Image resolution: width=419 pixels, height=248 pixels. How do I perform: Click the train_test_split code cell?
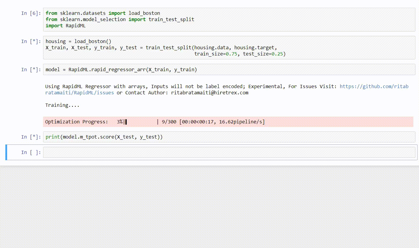click(229, 48)
